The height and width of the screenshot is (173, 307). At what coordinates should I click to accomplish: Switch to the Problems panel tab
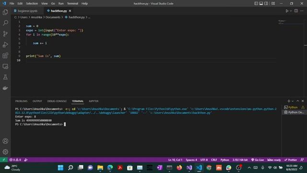pyautogui.click(x=21, y=101)
